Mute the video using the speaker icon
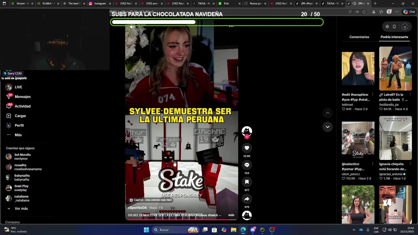This screenshot has width=418, height=235. pyautogui.click(x=132, y=27)
